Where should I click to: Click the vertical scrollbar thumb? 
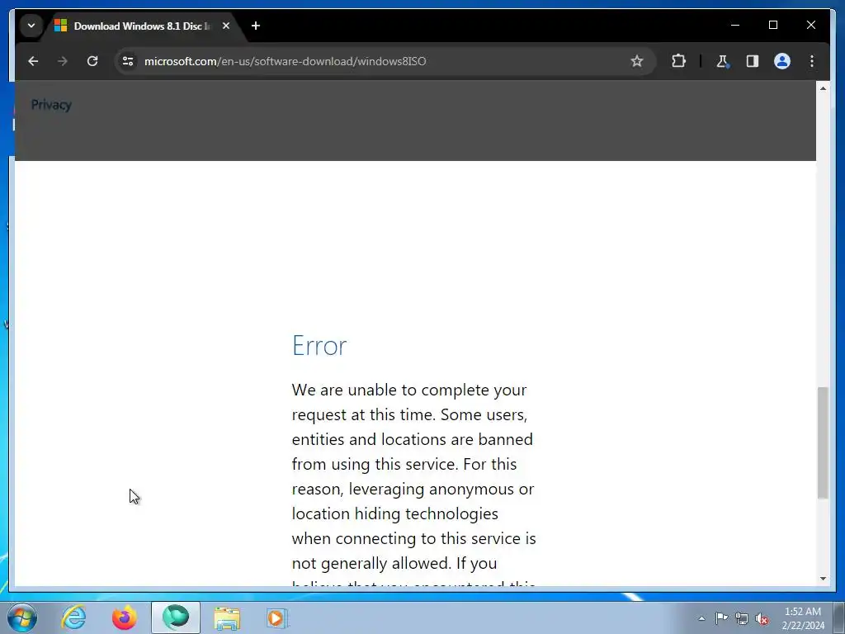[823, 443]
